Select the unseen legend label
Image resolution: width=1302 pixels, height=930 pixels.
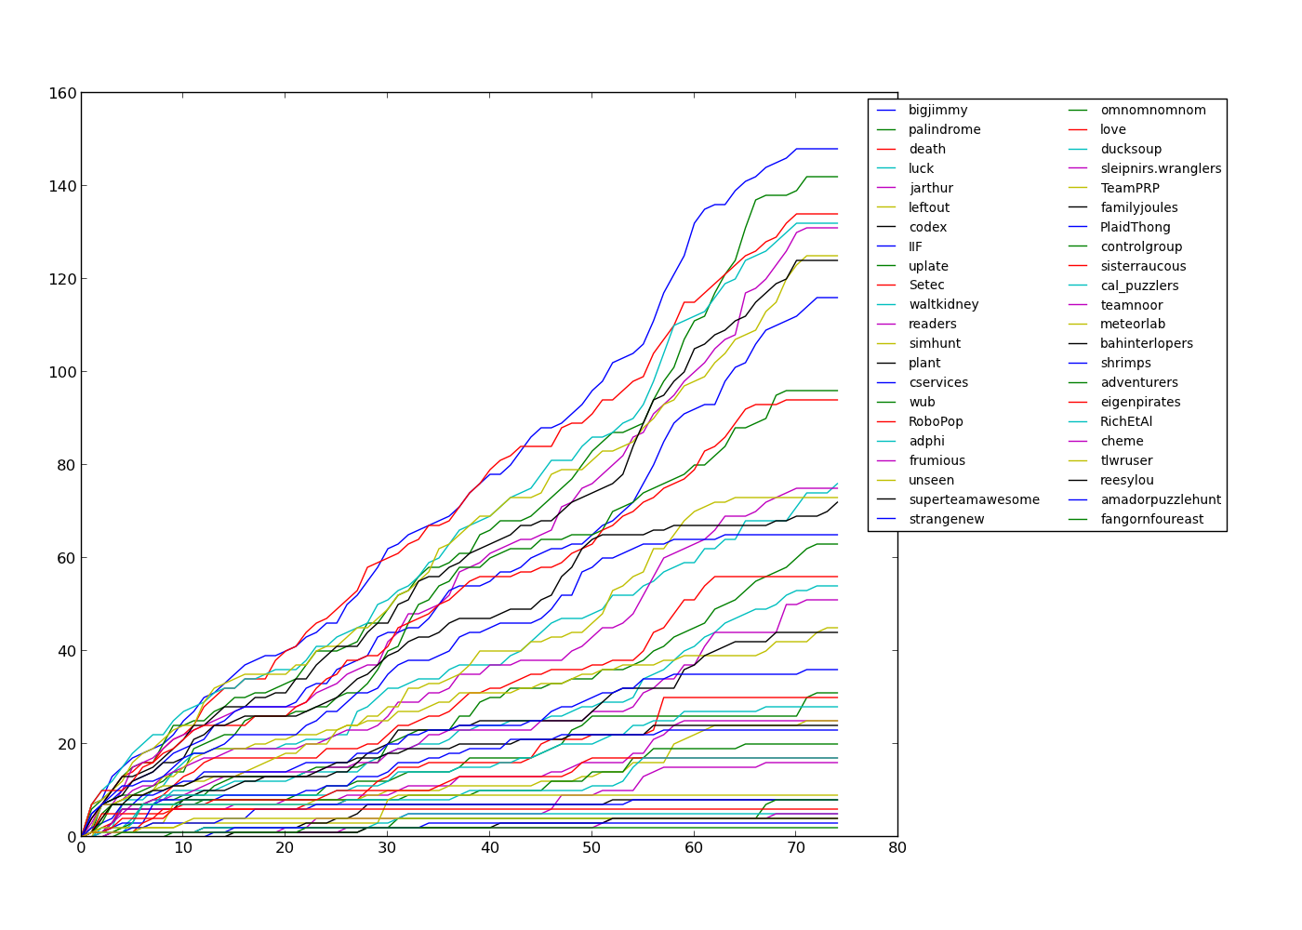[932, 480]
